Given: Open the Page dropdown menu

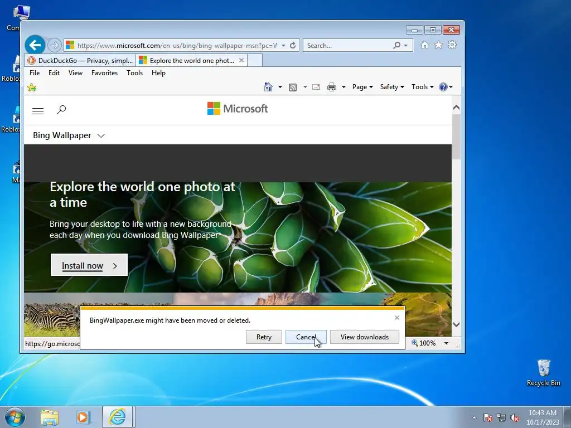Looking at the screenshot, I should tap(362, 87).
